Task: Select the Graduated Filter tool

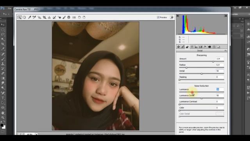Action: (x=69, y=17)
